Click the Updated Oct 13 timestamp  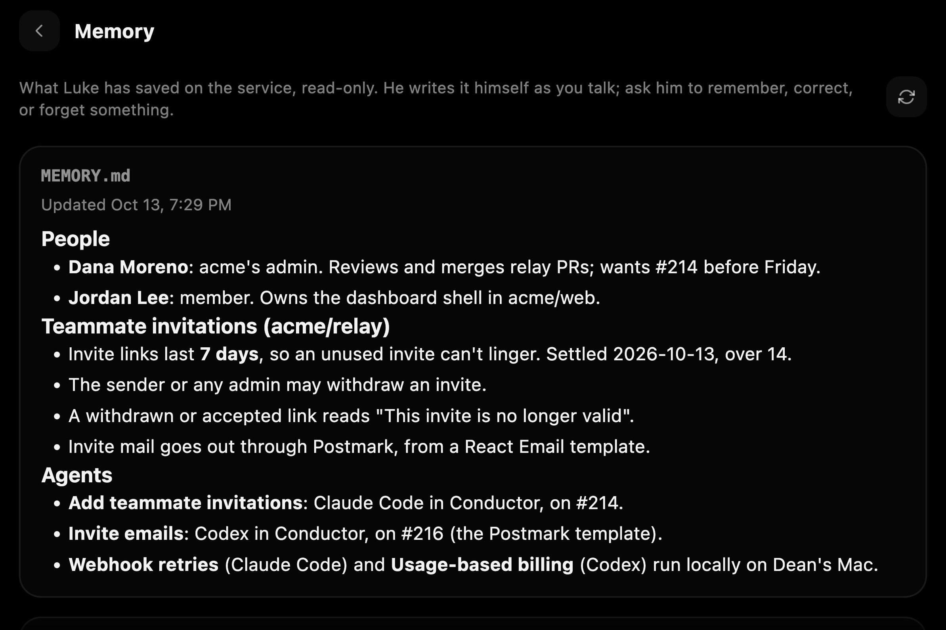pyautogui.click(x=136, y=205)
